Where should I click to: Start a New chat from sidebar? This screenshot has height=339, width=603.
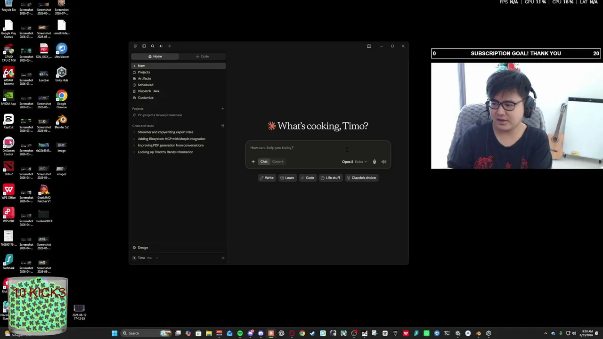click(x=179, y=66)
